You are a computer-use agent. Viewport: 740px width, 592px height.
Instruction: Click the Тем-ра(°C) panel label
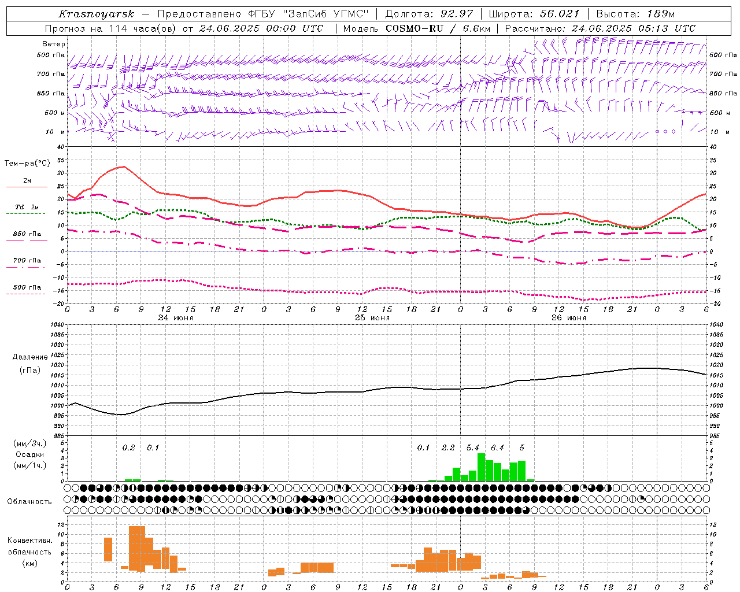point(27,164)
